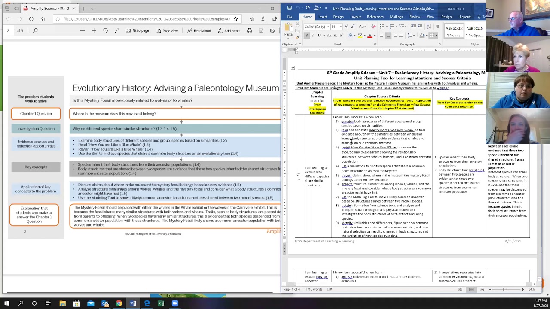This screenshot has width=550, height=309.
Task: Toggle Underline formatting in Word
Action: coord(319,36)
